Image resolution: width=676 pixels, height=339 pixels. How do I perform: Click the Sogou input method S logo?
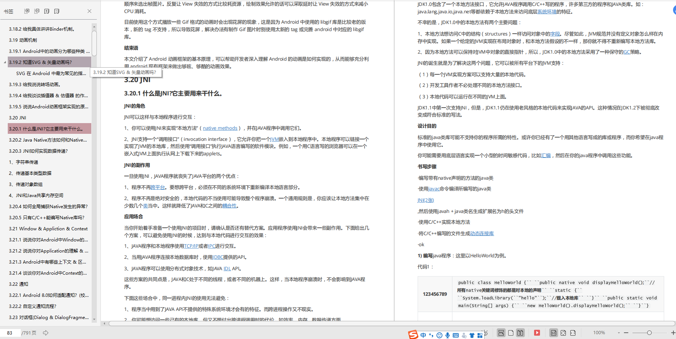click(413, 335)
